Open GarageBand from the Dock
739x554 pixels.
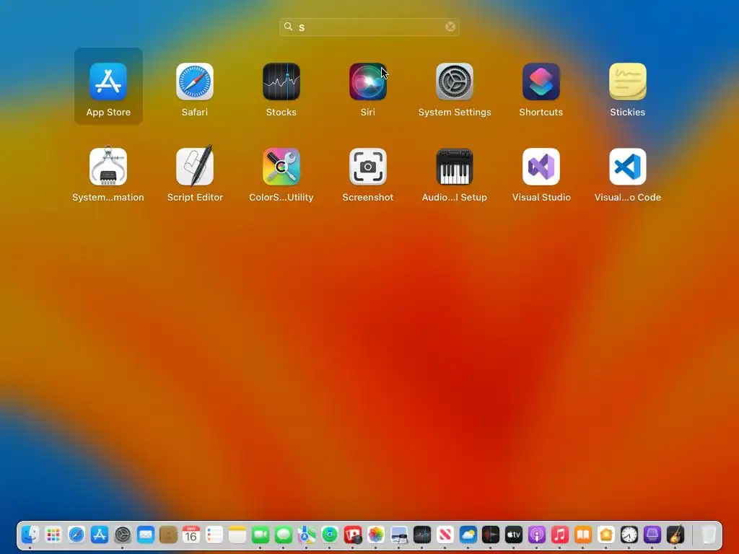point(675,535)
